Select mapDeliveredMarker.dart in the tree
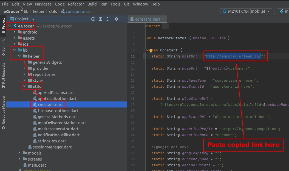This screenshot has width=289, height=171. tap(62, 123)
